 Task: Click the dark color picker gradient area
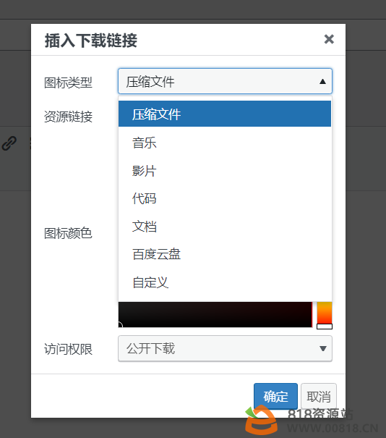point(215,314)
